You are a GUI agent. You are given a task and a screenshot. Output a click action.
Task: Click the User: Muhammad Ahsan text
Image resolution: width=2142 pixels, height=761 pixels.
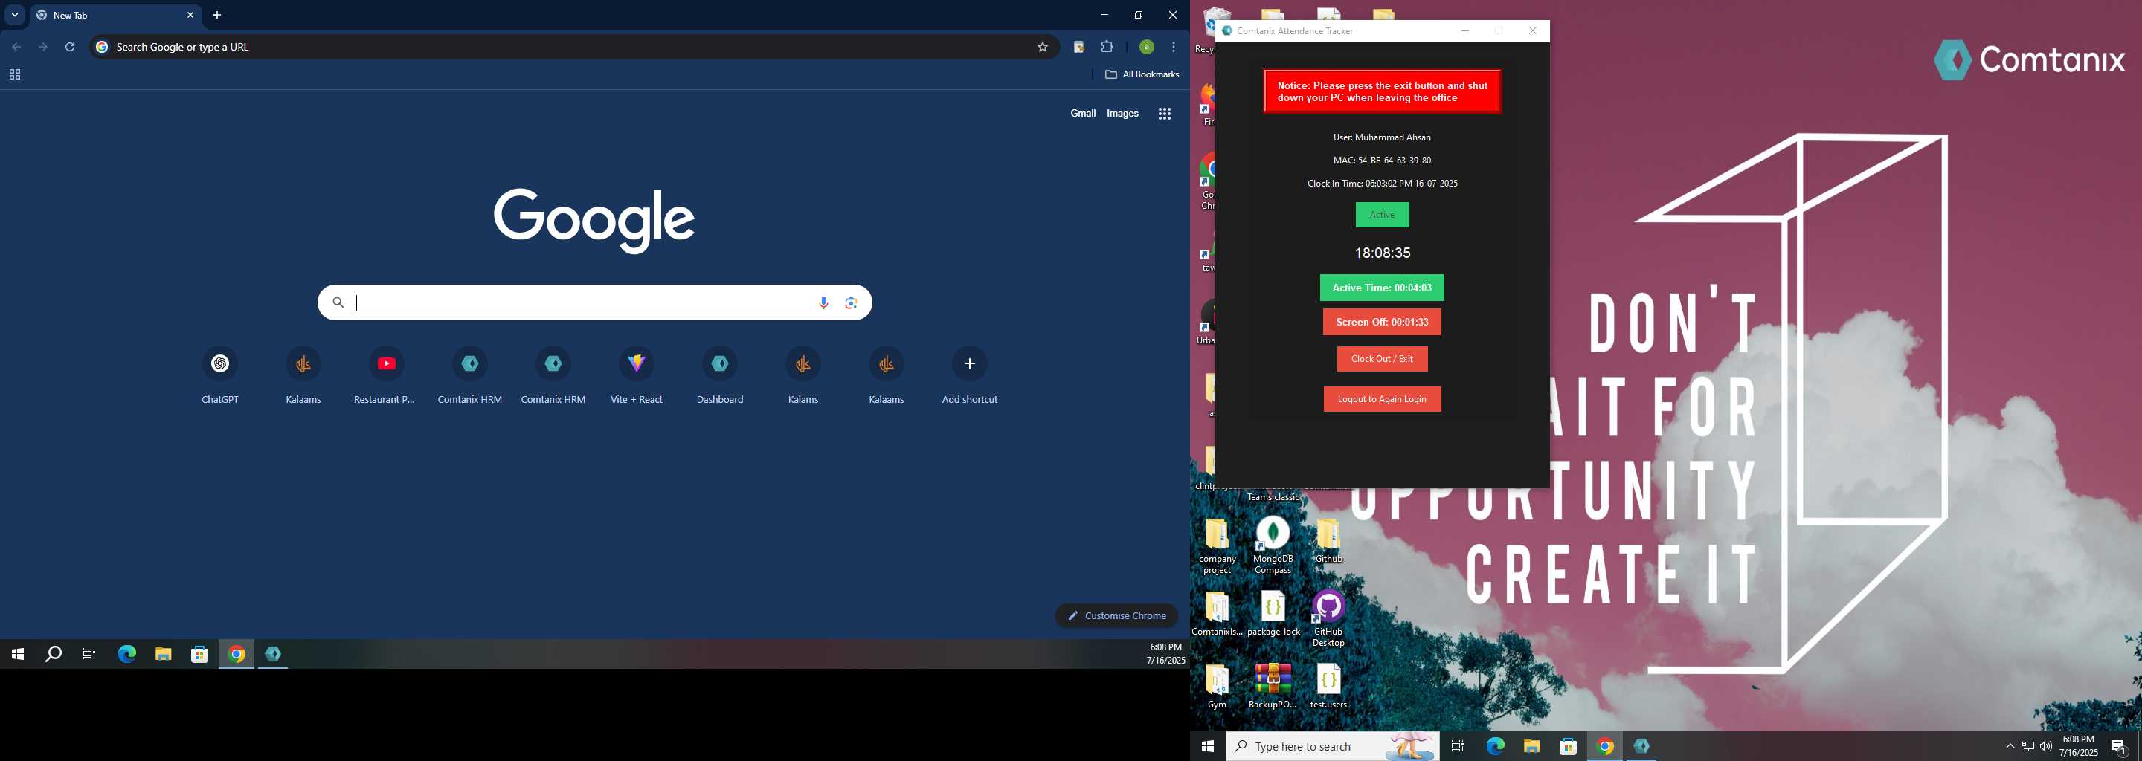pyautogui.click(x=1382, y=137)
